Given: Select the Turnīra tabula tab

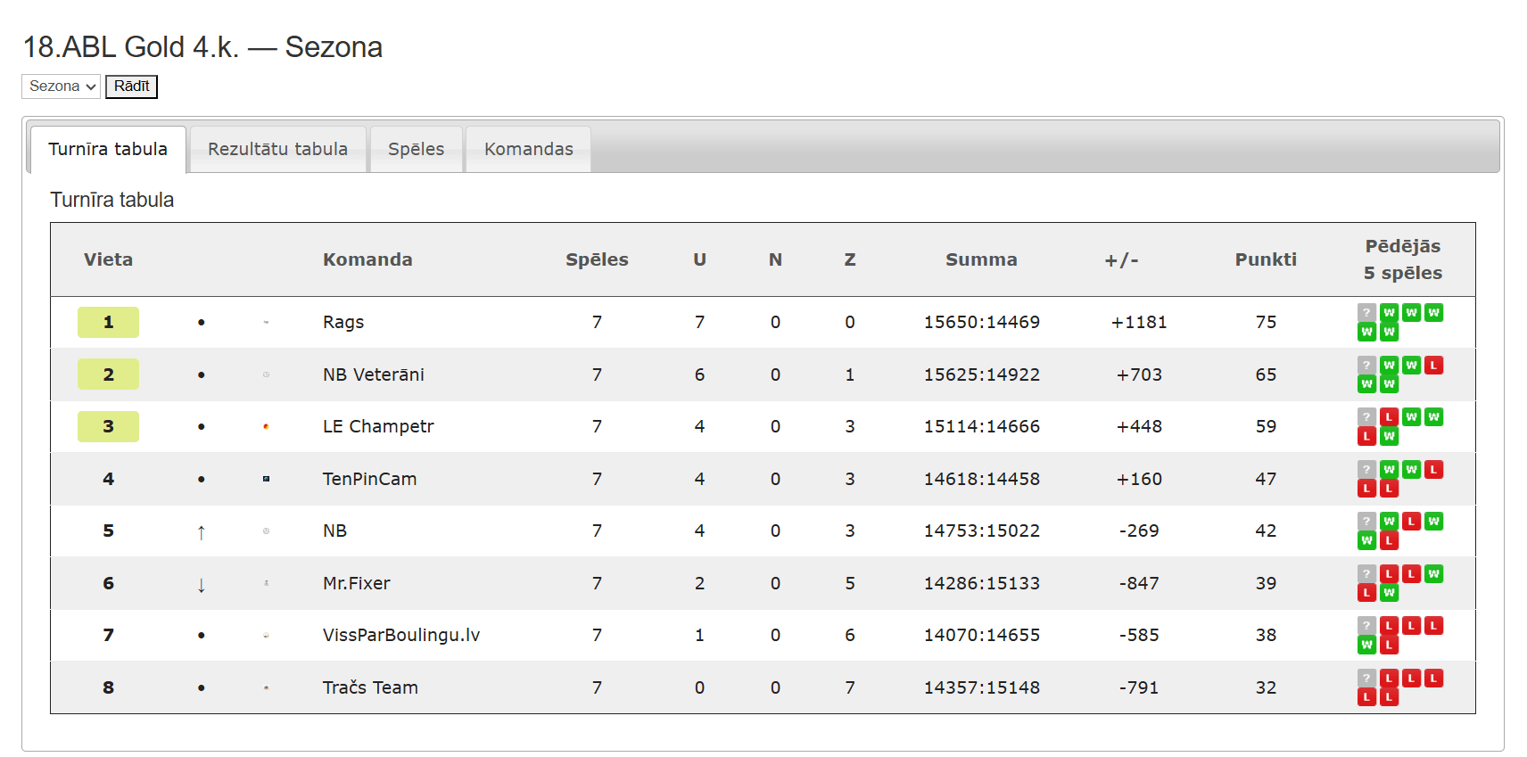Looking at the screenshot, I should click(x=108, y=149).
